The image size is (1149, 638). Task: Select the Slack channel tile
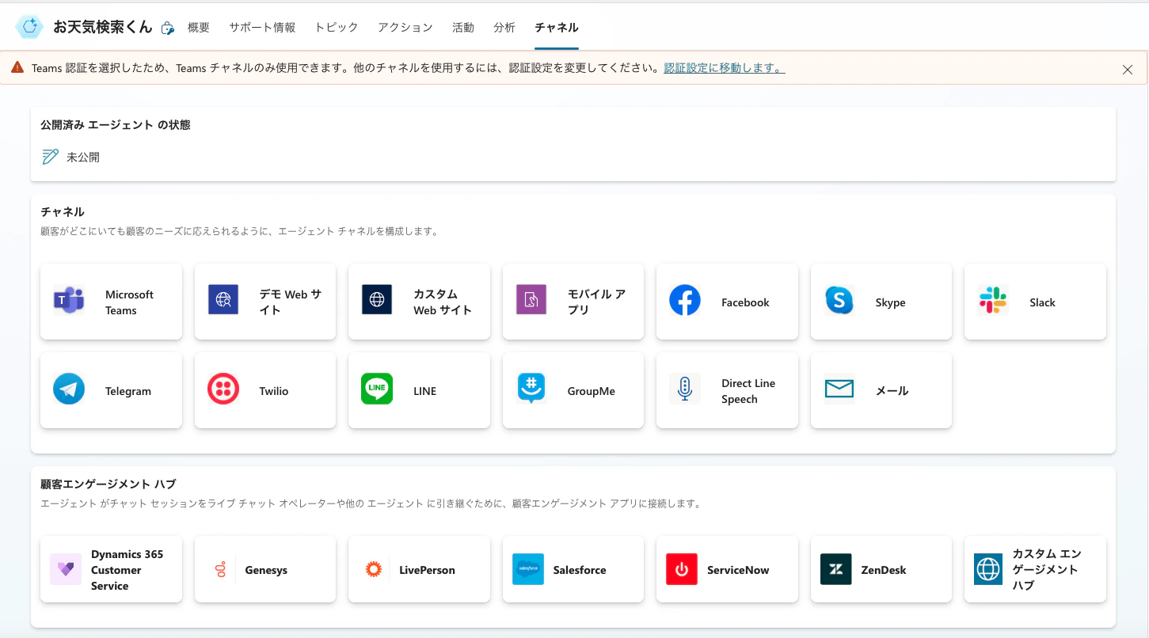(x=1034, y=302)
